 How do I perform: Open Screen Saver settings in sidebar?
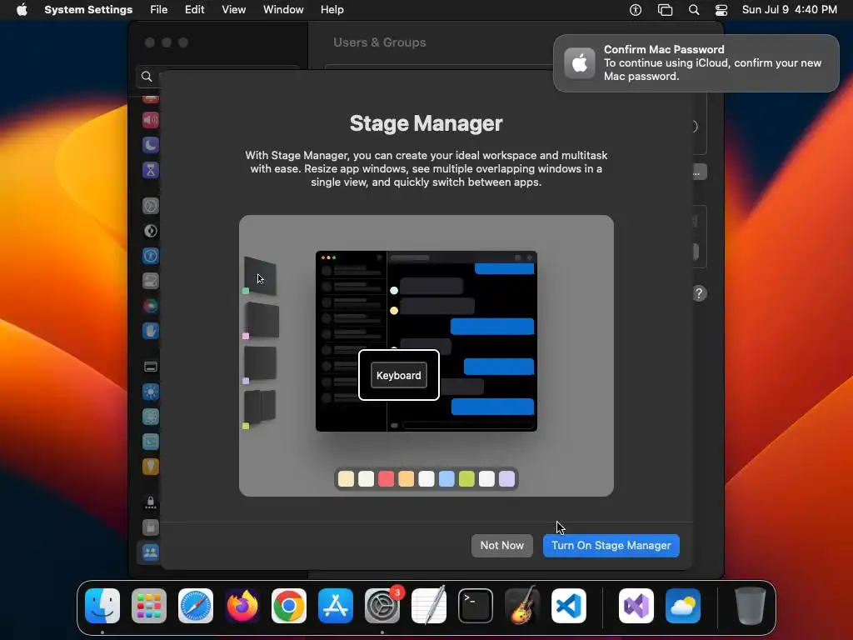[x=151, y=442]
